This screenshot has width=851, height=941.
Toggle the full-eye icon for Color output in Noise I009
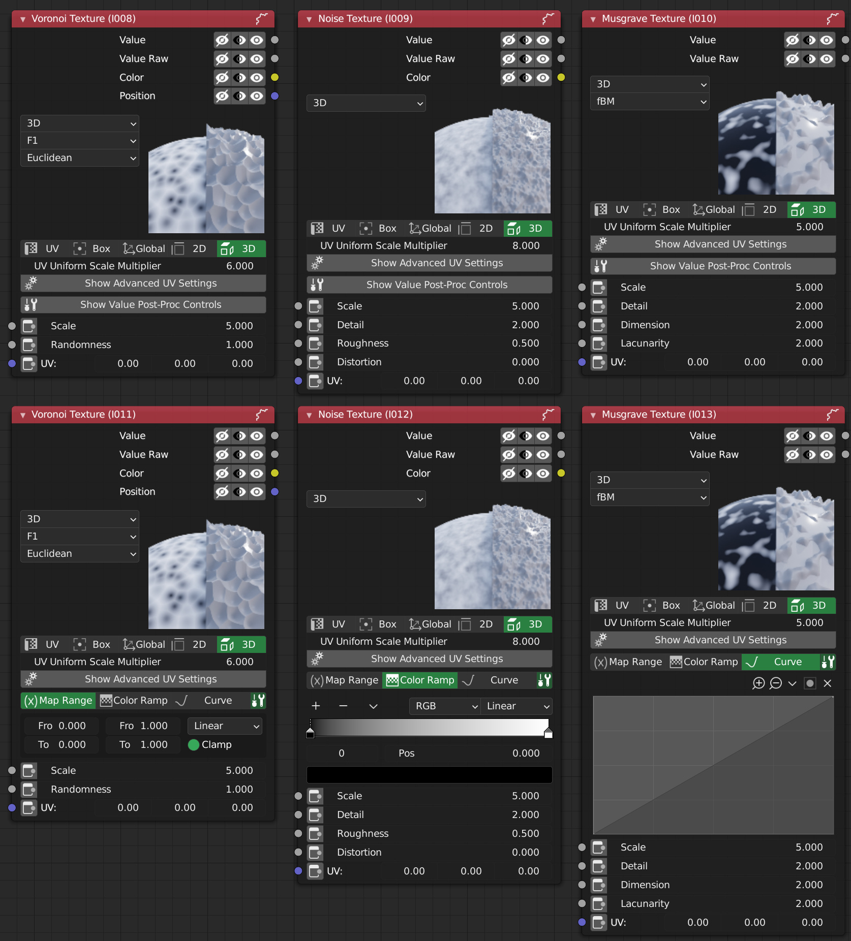[x=543, y=77]
